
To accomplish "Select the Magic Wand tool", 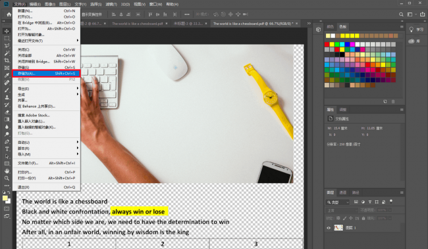I will click(x=7, y=53).
